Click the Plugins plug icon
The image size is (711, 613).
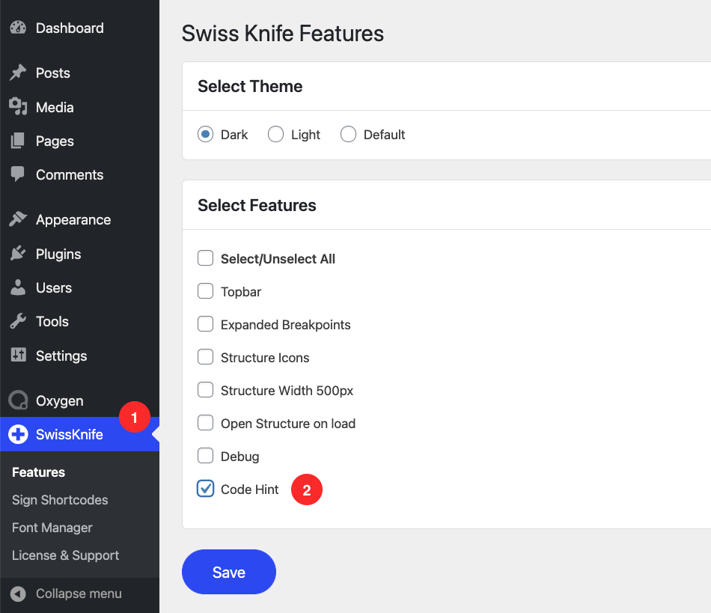pyautogui.click(x=18, y=254)
